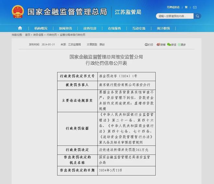Share to WeChat via 微信 icon
The height and width of the screenshot is (184, 214).
click(172, 44)
